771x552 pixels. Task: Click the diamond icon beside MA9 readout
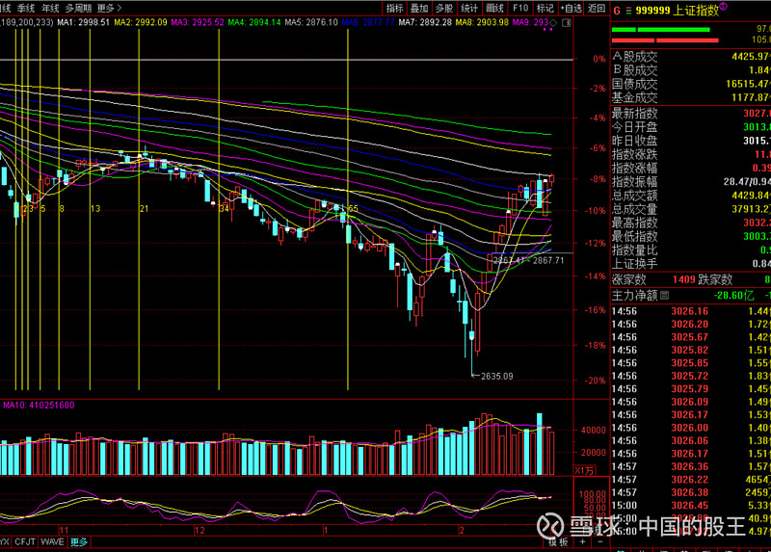pyautogui.click(x=553, y=22)
